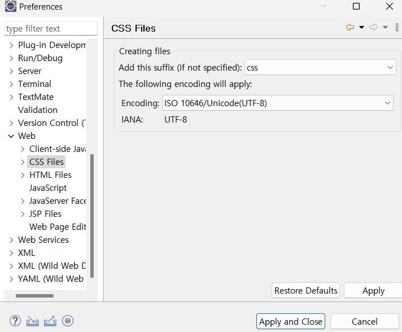Select Web Page Editor item
Viewport: 402px width, 332px height.
[58, 227]
